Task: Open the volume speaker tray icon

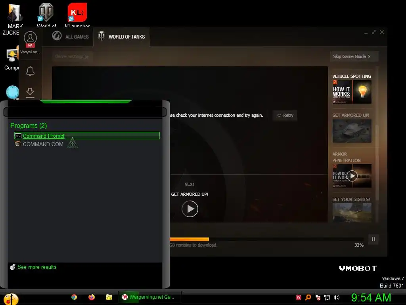Action: coord(337,298)
